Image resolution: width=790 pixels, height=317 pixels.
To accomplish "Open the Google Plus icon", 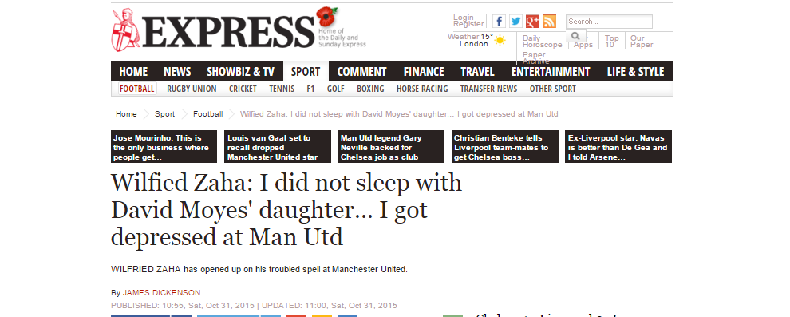I will point(532,22).
